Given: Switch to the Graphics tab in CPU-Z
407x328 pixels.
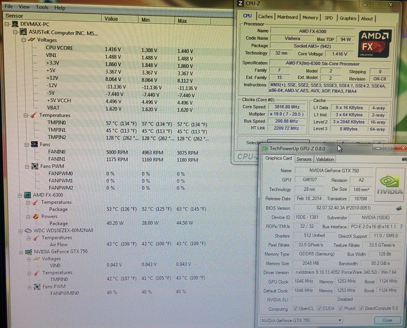Looking at the screenshot, I should pos(348,18).
